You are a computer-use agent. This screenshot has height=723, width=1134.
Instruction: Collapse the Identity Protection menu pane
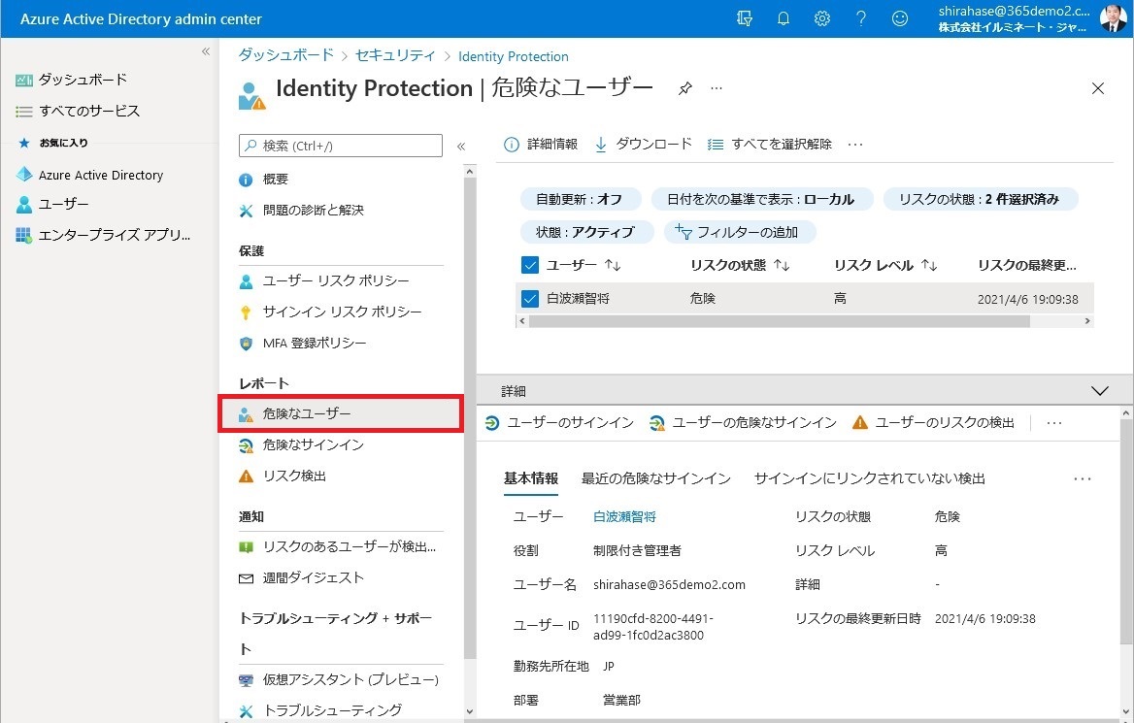460,146
